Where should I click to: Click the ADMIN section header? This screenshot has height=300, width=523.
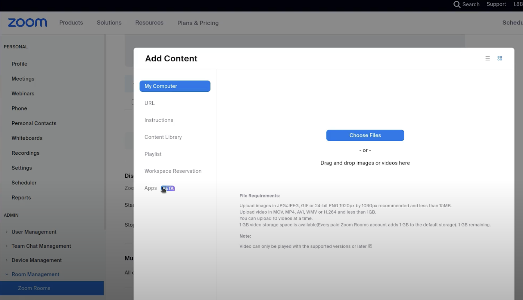pos(11,215)
